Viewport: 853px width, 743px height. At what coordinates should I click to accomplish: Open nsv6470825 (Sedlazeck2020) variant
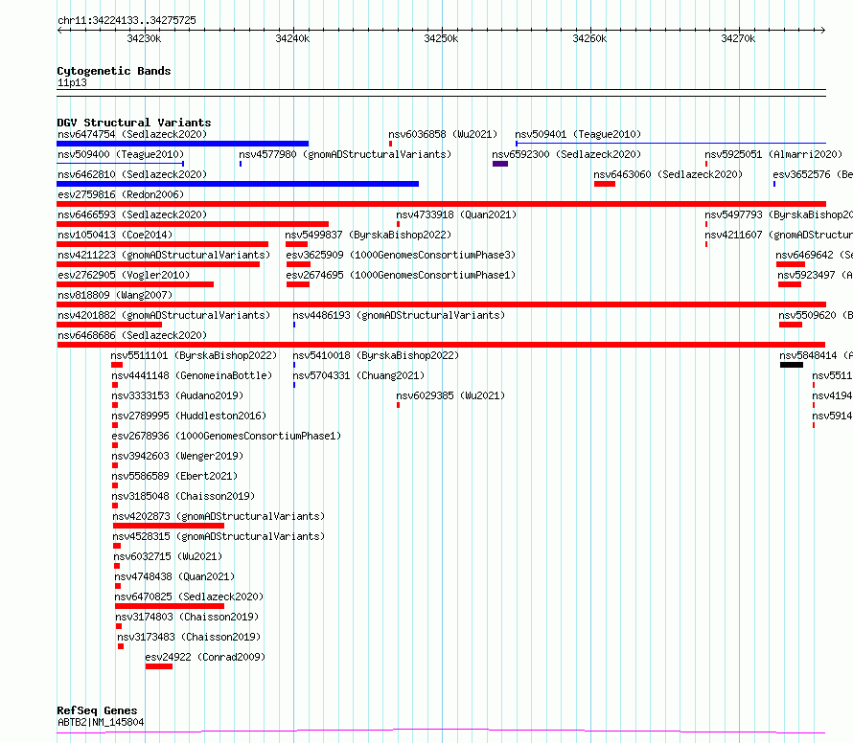point(189,597)
